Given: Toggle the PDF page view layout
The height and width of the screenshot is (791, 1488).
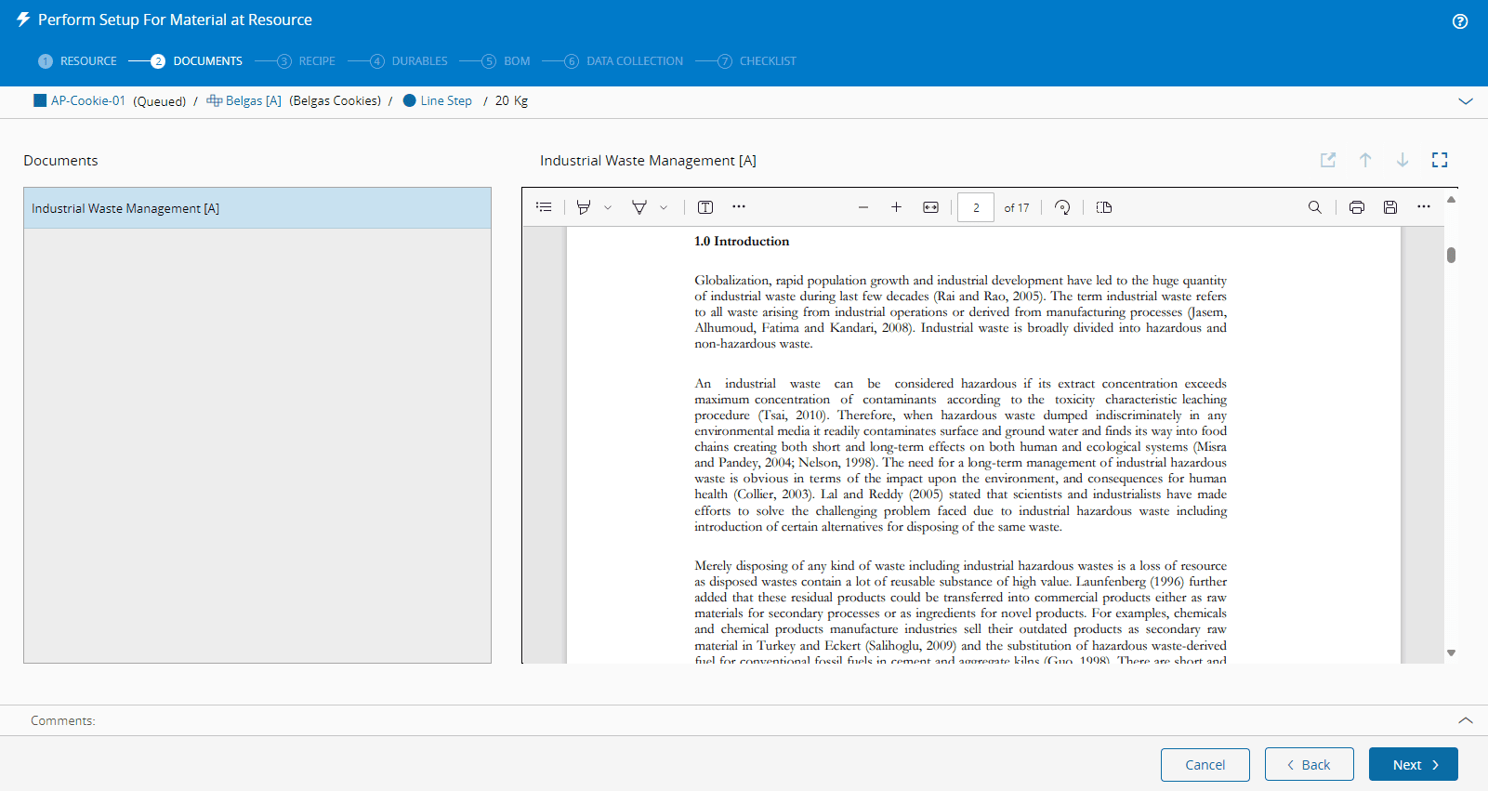Looking at the screenshot, I should (x=1104, y=207).
